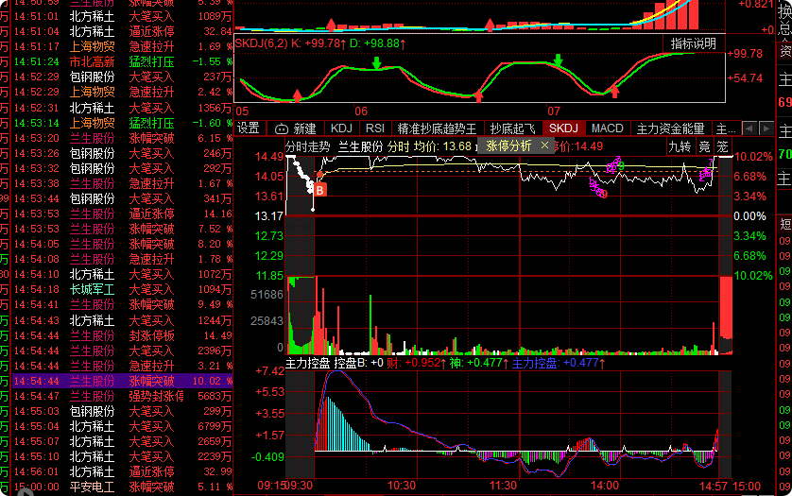Select the 主力资金能量 indicator tab
This screenshot has height=496, width=792.
(x=670, y=128)
